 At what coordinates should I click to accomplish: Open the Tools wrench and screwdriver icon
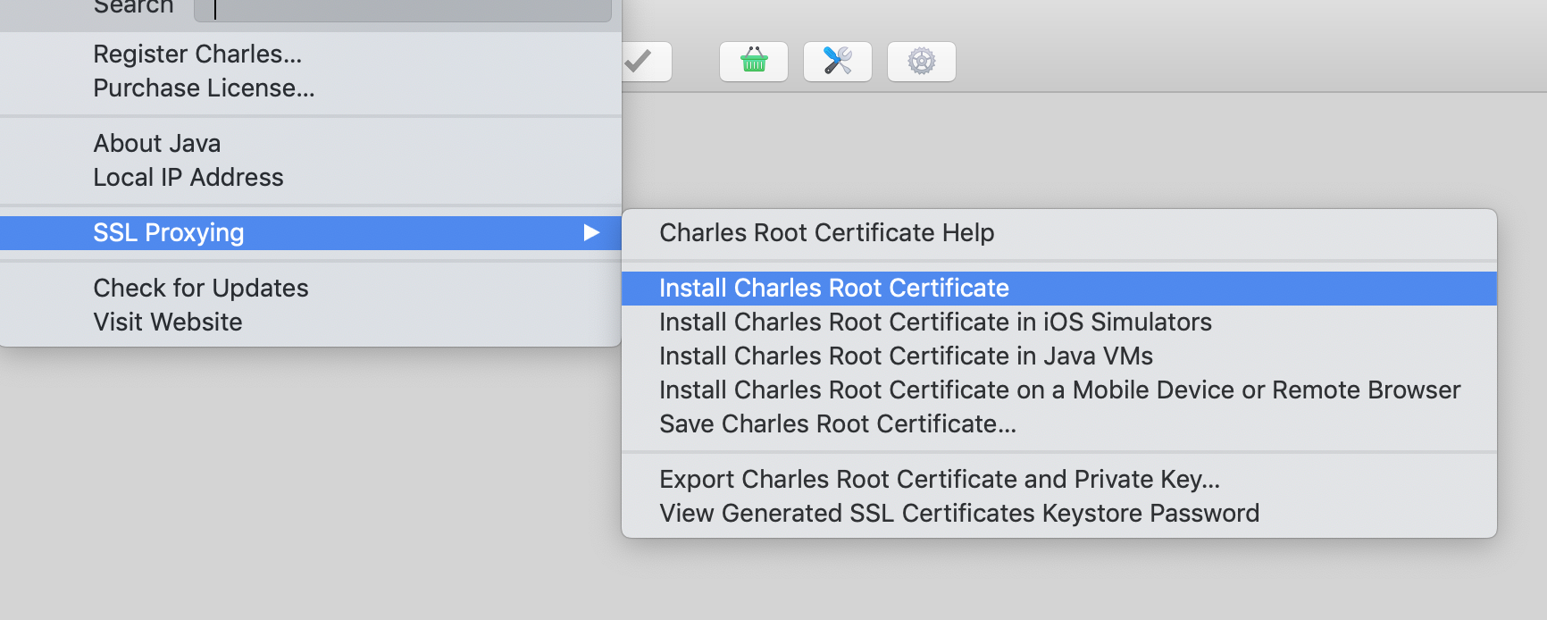coord(838,62)
